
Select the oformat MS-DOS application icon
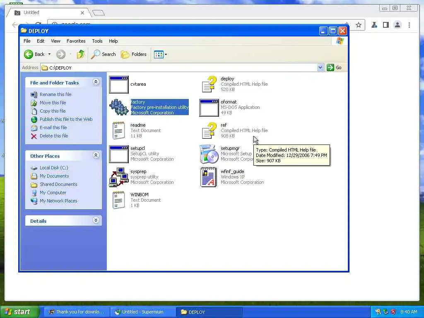pos(209,108)
